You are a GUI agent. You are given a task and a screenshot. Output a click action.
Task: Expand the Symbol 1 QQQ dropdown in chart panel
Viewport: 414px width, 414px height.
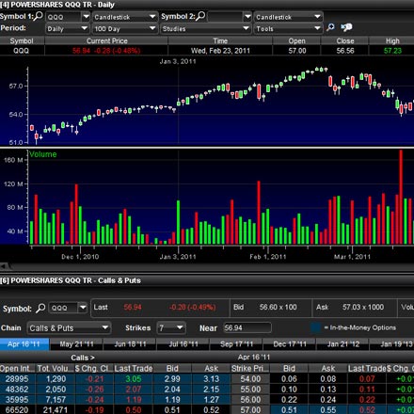pos(86,17)
